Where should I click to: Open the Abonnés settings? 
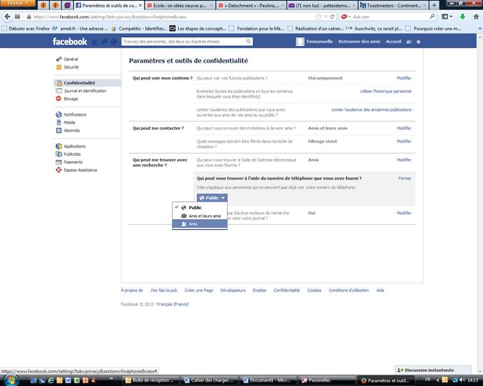click(72, 130)
